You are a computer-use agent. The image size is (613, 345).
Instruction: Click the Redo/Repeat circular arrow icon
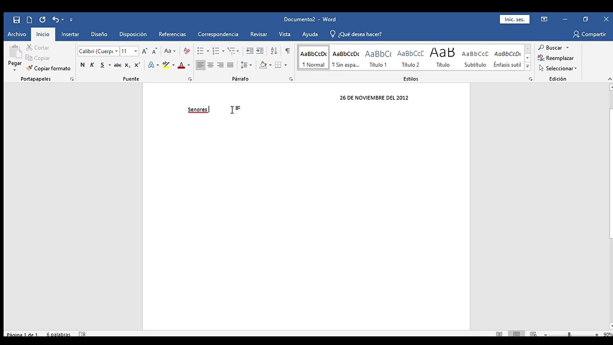click(42, 20)
